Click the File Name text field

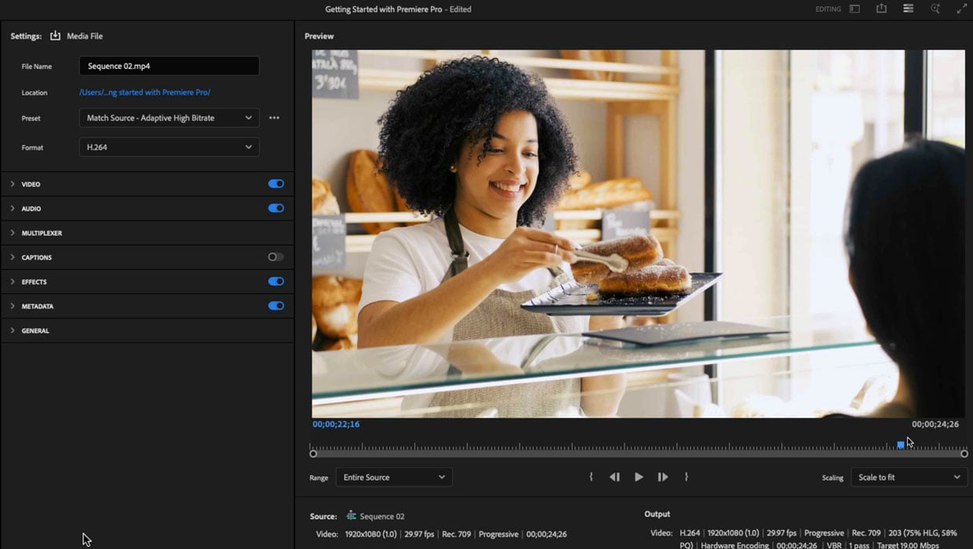[x=169, y=66]
